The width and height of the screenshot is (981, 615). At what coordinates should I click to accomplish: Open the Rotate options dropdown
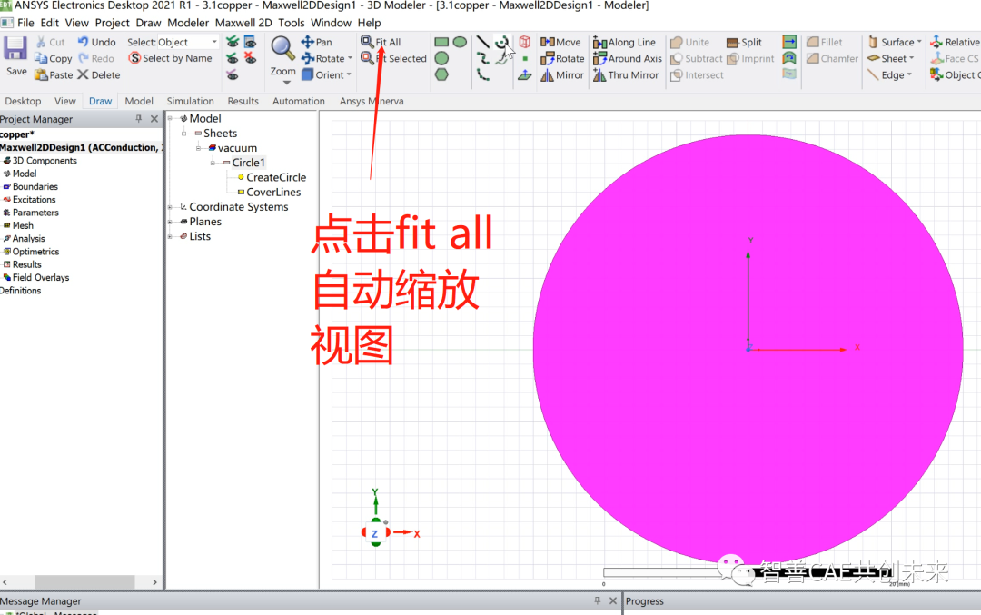coord(352,58)
